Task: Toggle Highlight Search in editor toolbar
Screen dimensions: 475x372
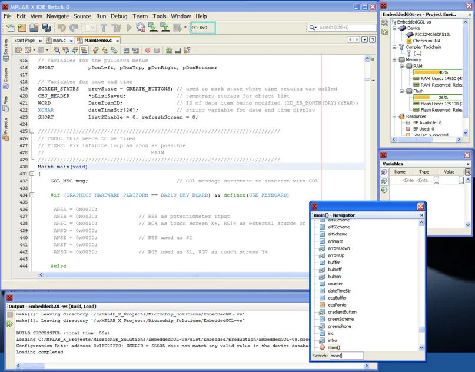Action: 84,50
